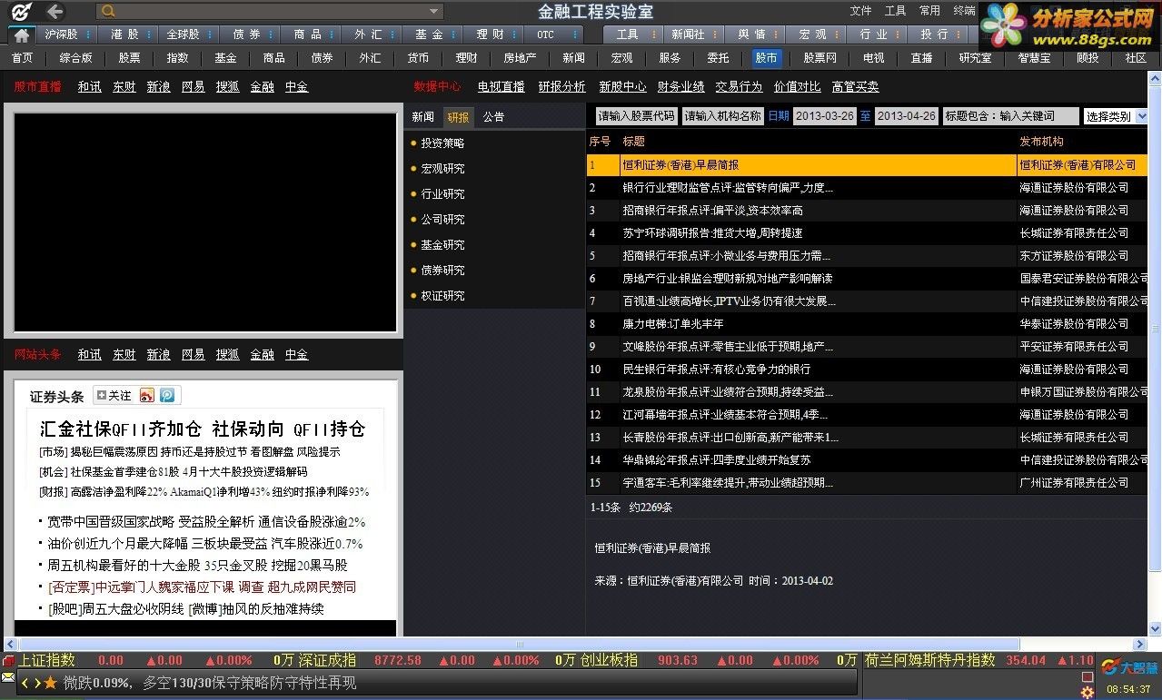Select 宏观研究 category

[x=442, y=169]
